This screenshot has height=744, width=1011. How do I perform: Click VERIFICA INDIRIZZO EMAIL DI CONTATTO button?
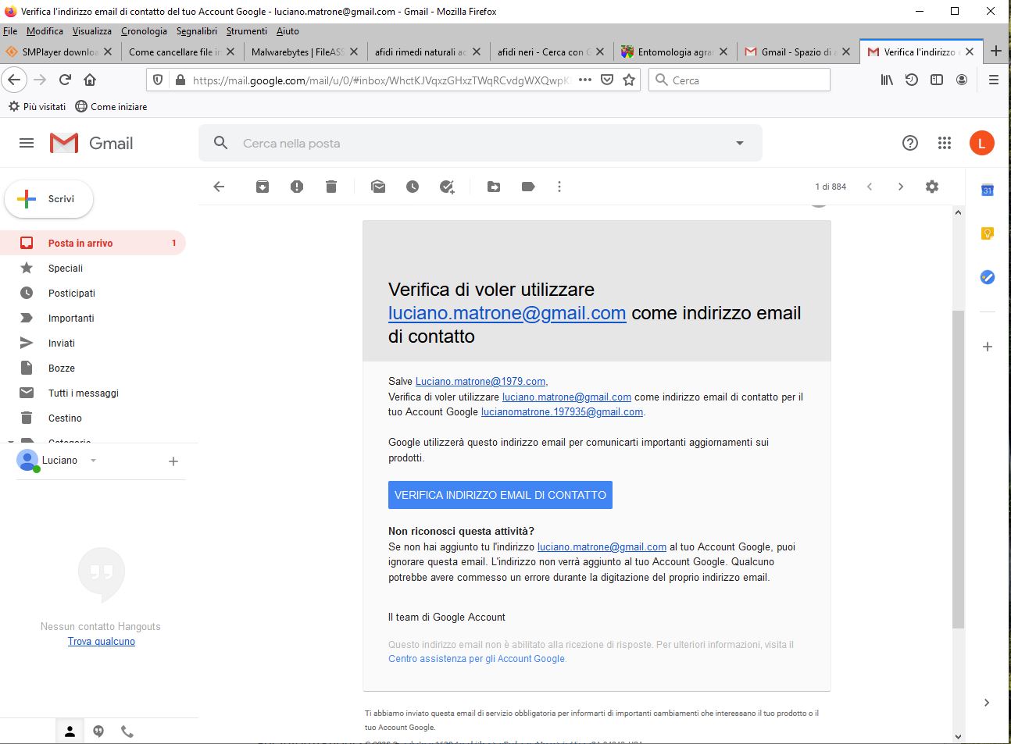tap(500, 495)
